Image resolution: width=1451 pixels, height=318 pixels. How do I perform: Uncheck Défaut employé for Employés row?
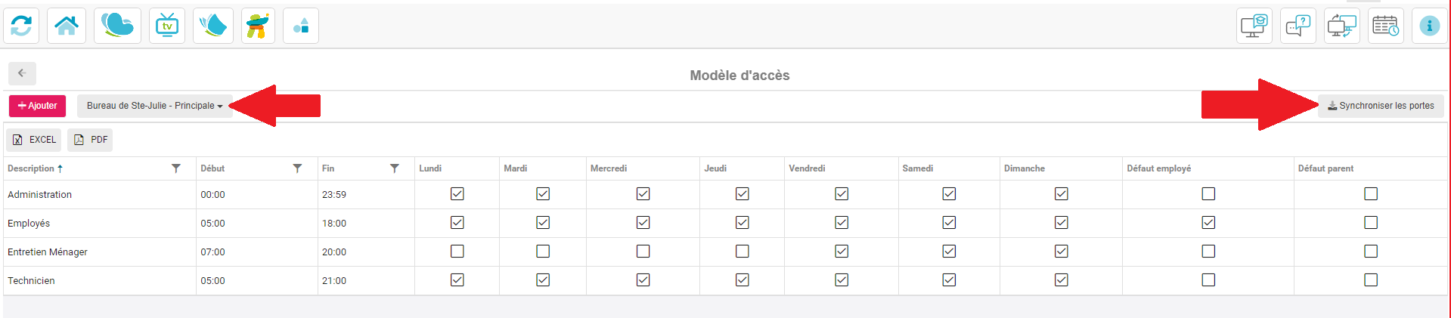1208,223
